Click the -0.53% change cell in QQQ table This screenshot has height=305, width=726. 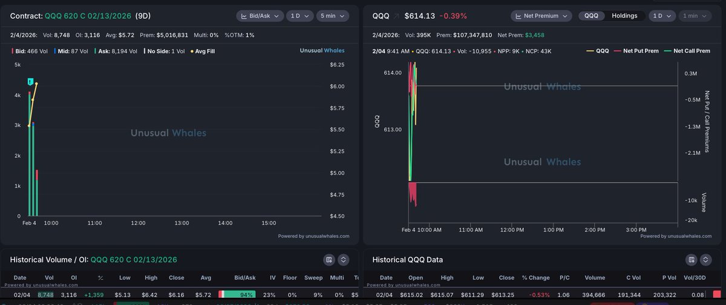[x=541, y=294]
